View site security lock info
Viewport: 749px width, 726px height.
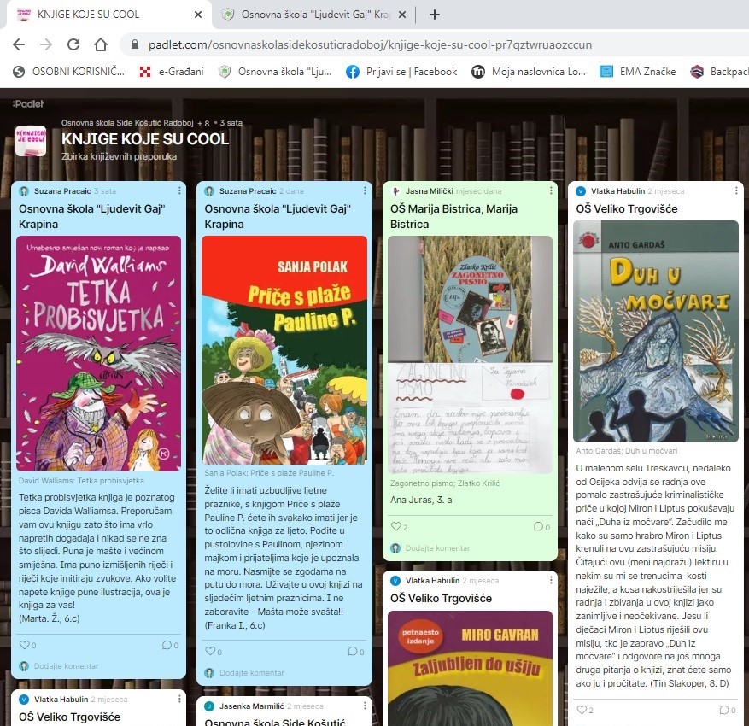(135, 44)
